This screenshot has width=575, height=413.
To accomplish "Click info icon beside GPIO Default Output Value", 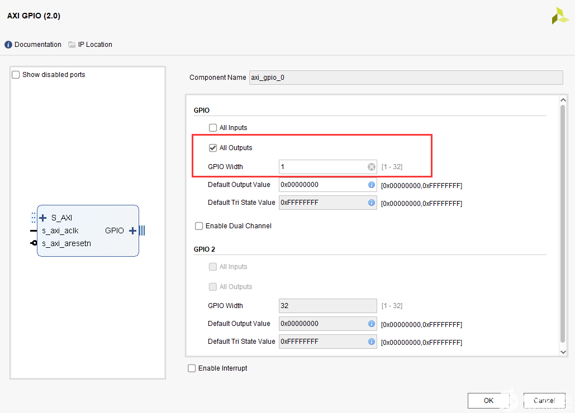I will coord(372,185).
